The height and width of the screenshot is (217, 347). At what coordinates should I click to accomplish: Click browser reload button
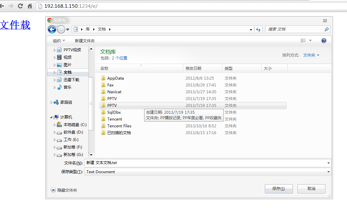20,6
